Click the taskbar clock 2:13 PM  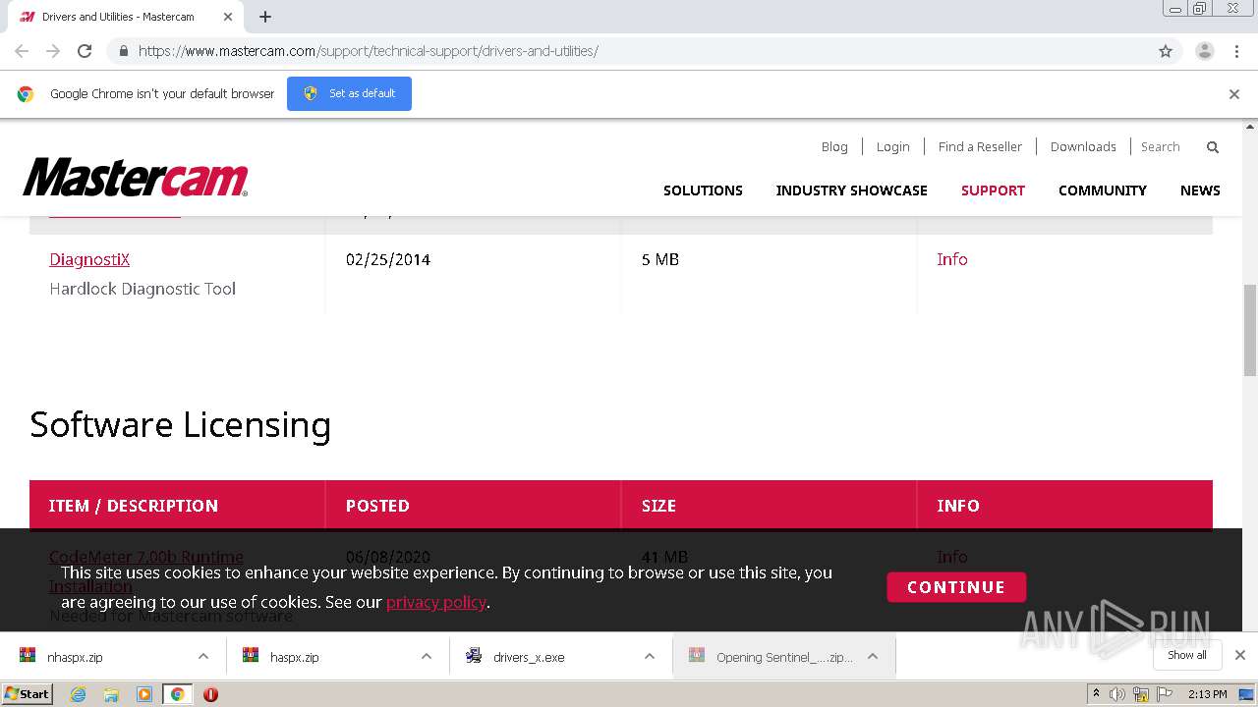point(1208,694)
